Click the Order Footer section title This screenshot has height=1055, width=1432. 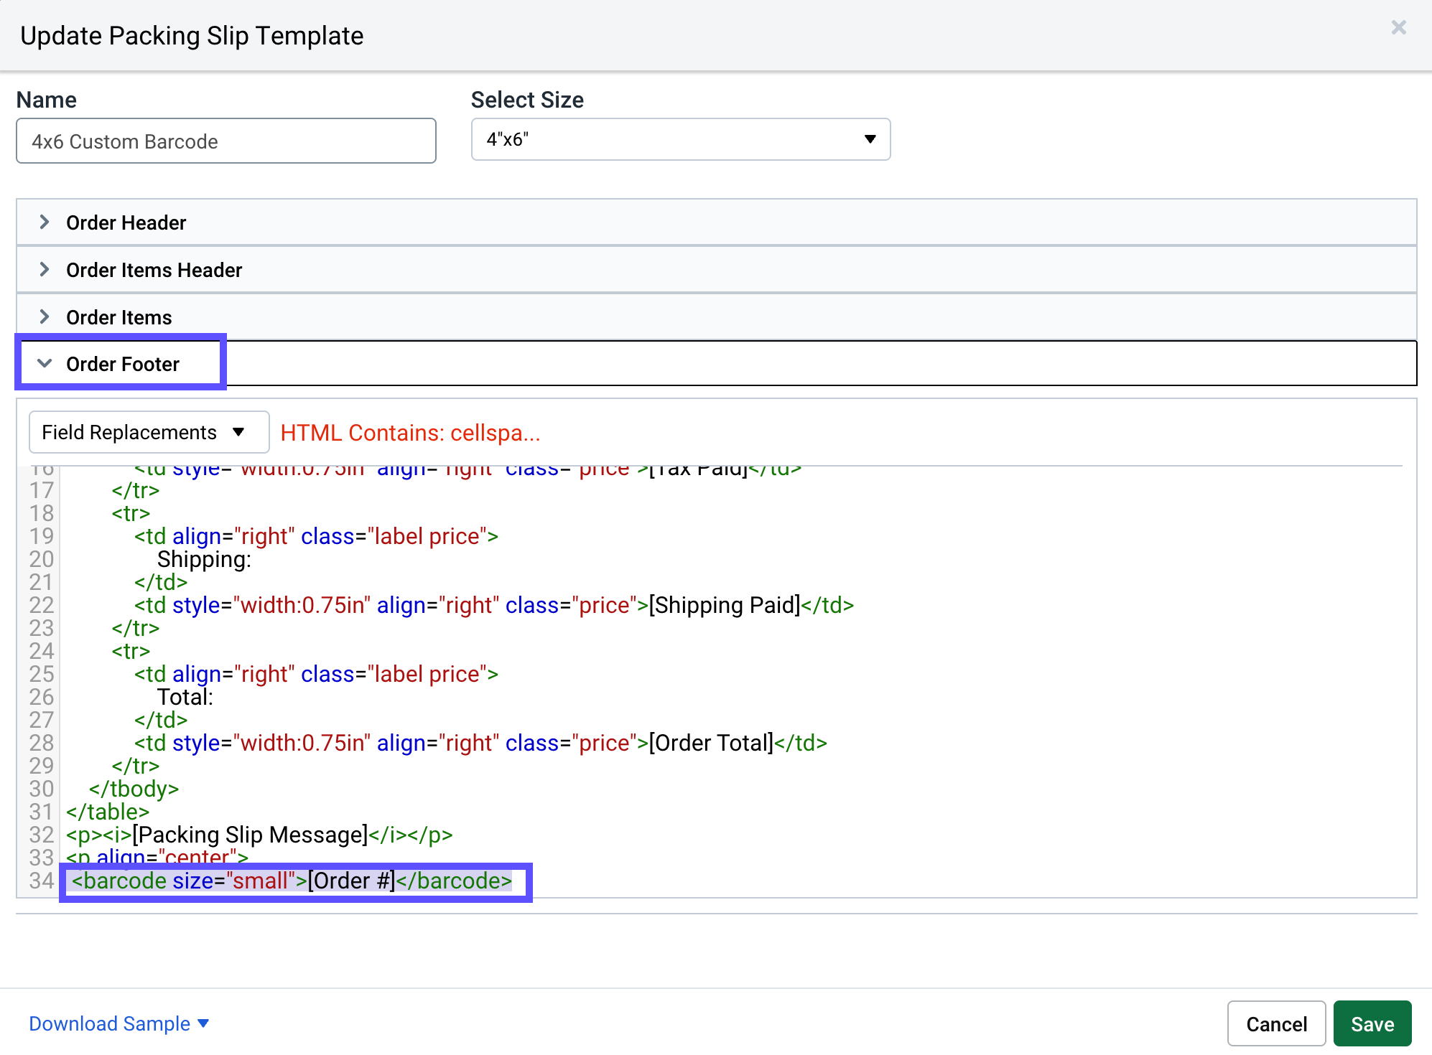(x=122, y=364)
